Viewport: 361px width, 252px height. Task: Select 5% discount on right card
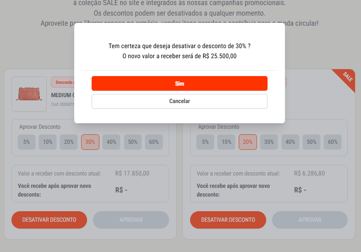205,142
